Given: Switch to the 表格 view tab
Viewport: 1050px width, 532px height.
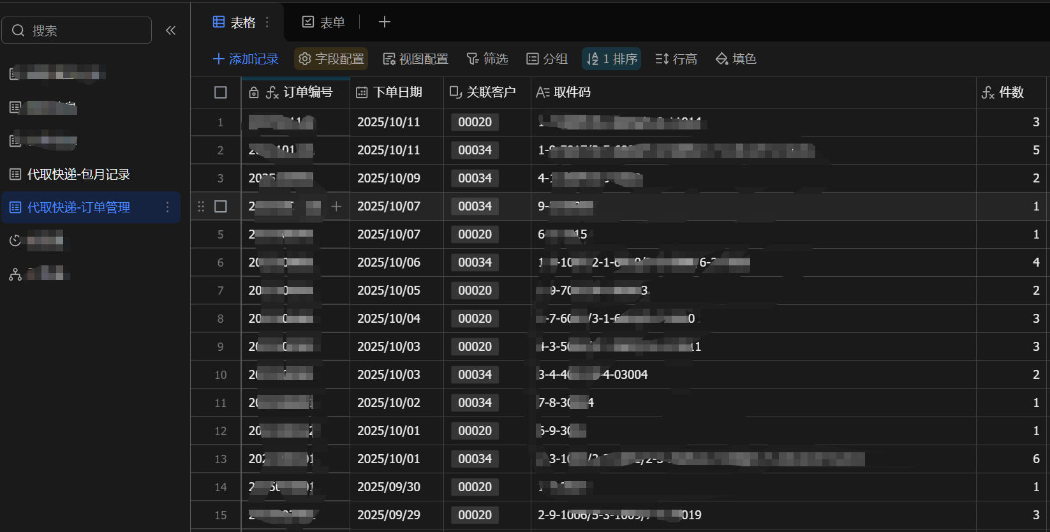Looking at the screenshot, I should pyautogui.click(x=234, y=22).
